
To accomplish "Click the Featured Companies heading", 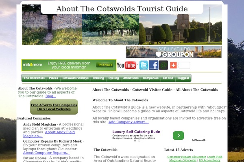I will [x=34, y=118].
